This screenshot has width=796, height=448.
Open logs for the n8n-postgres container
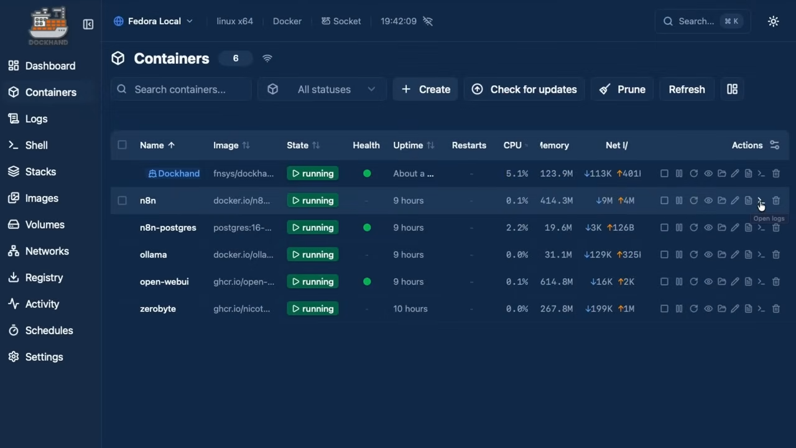click(x=748, y=228)
